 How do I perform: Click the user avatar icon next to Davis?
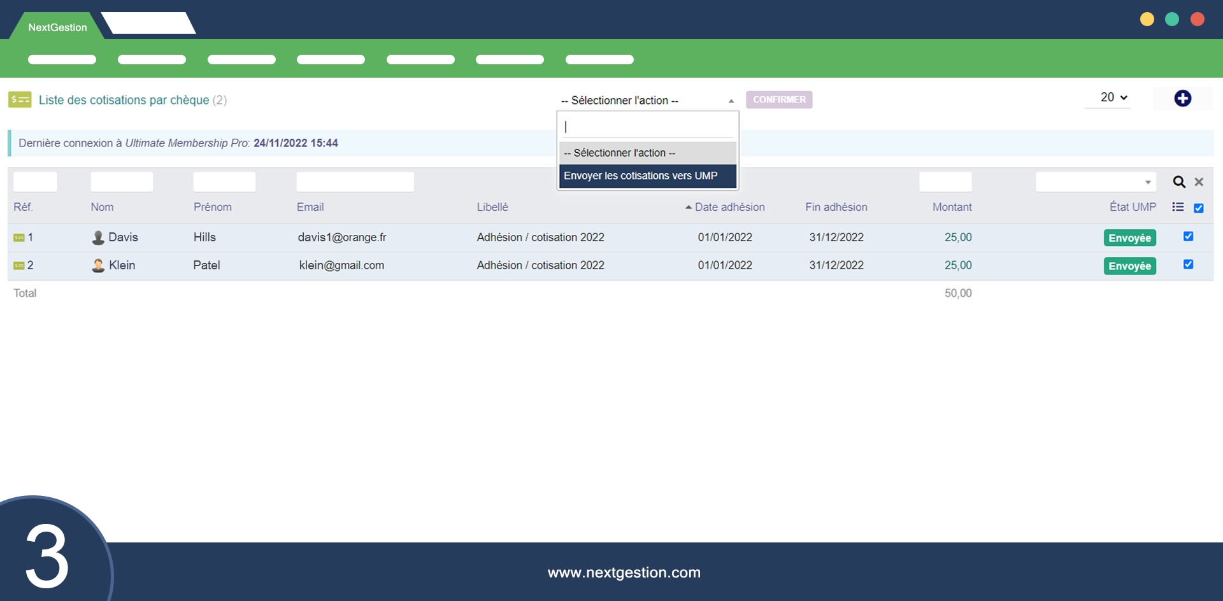pyautogui.click(x=98, y=237)
